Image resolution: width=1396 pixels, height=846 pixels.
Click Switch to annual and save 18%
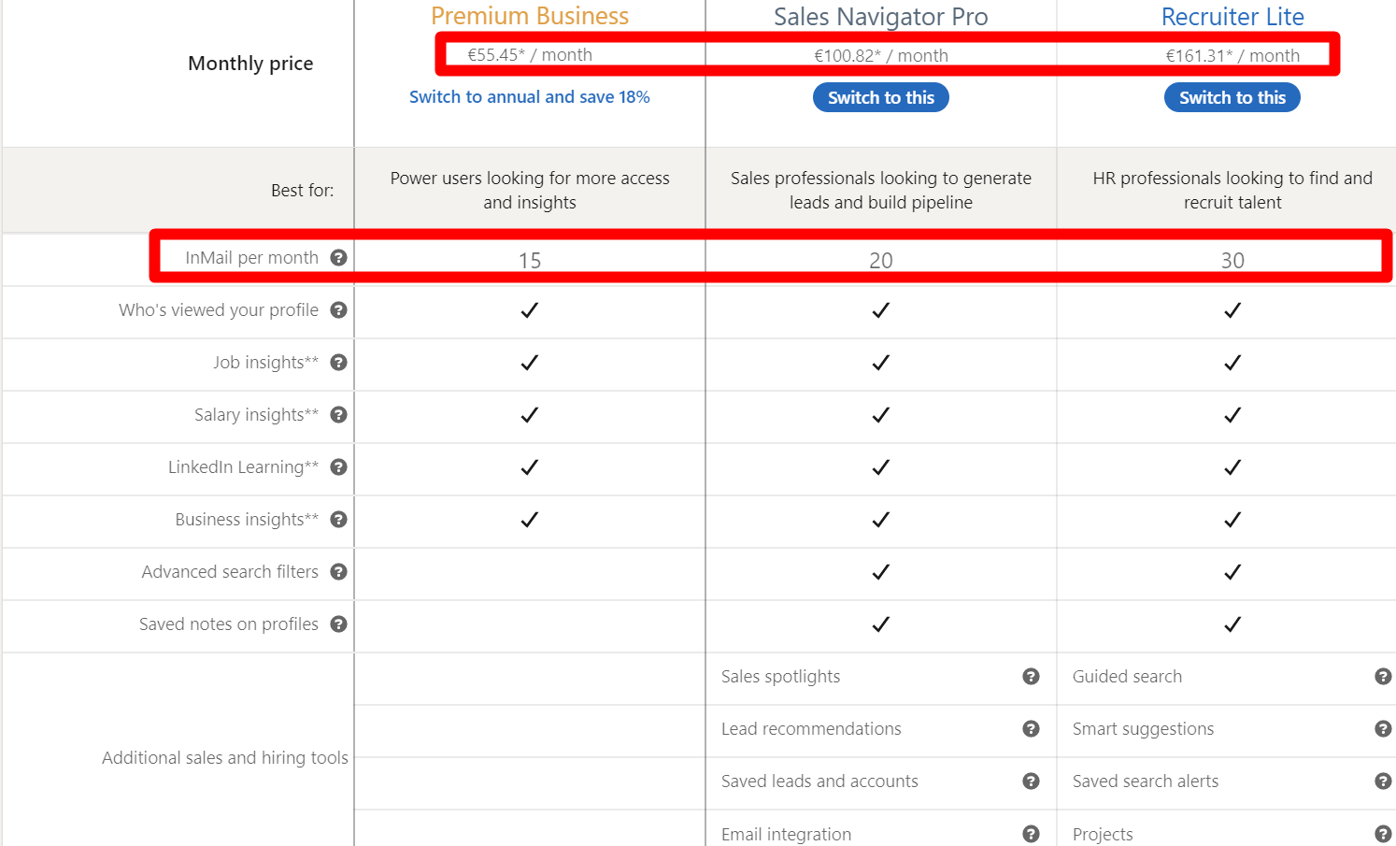point(530,96)
